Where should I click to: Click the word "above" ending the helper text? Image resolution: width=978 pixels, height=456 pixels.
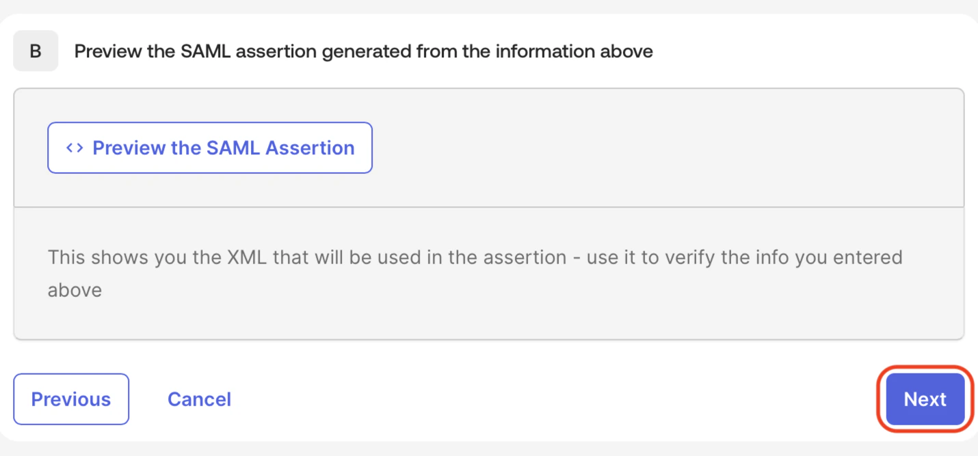pyautogui.click(x=75, y=290)
